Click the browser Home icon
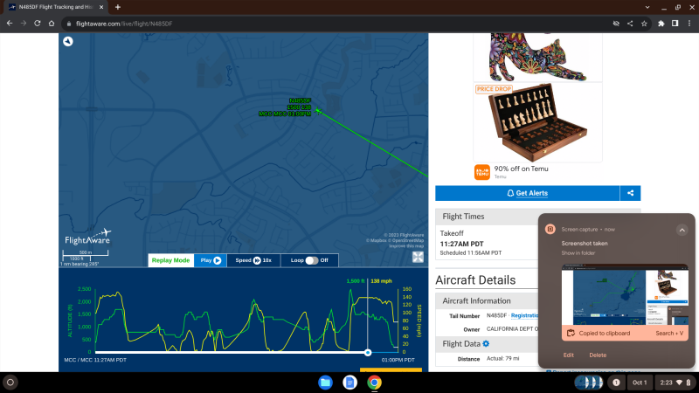The height and width of the screenshot is (393, 699). (x=52, y=24)
